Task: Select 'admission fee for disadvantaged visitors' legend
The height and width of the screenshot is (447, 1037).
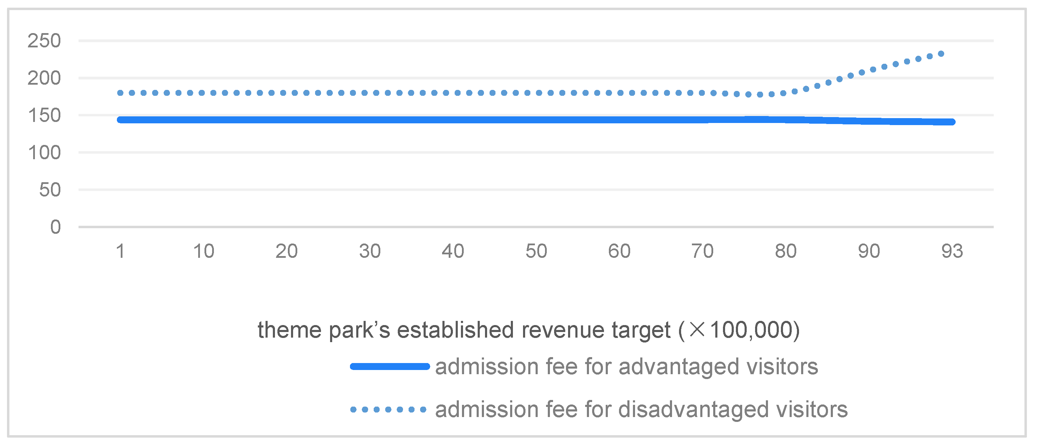Action: [641, 410]
